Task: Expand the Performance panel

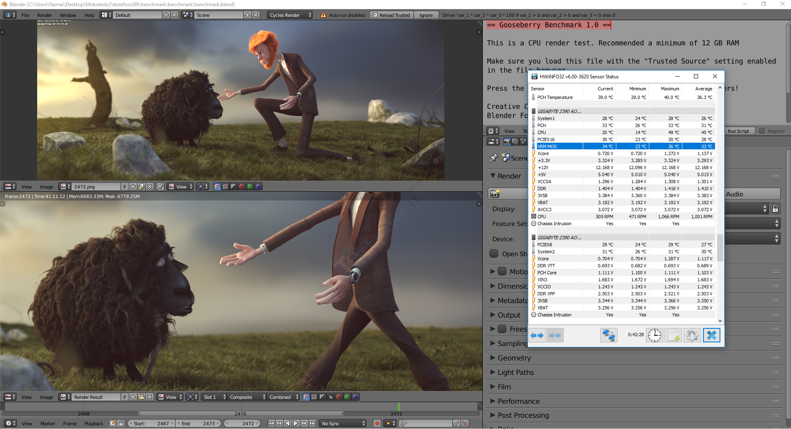Action: 492,401
